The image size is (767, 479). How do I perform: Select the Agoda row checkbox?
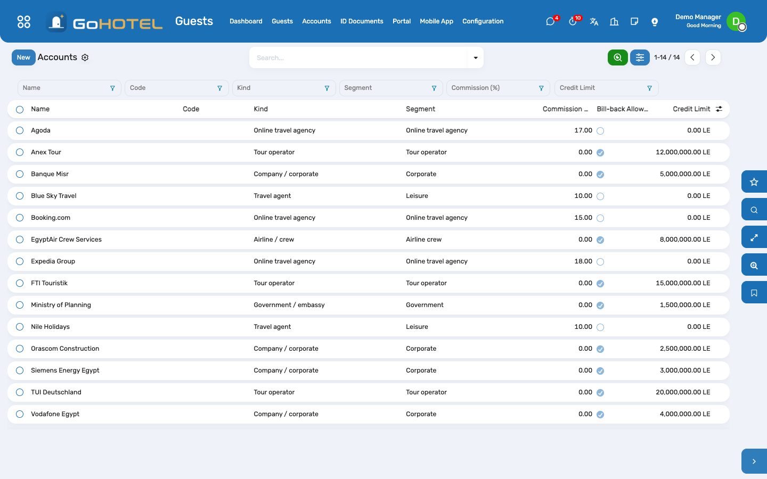click(x=20, y=130)
